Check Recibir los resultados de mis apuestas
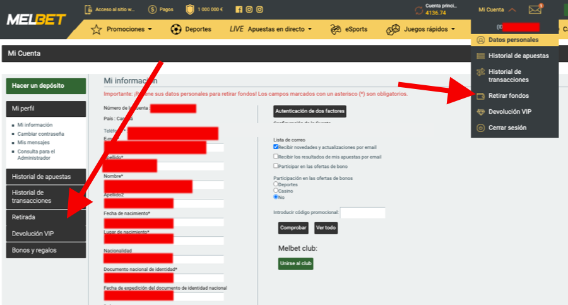Screen dimensions: 568x305 pyautogui.click(x=276, y=156)
